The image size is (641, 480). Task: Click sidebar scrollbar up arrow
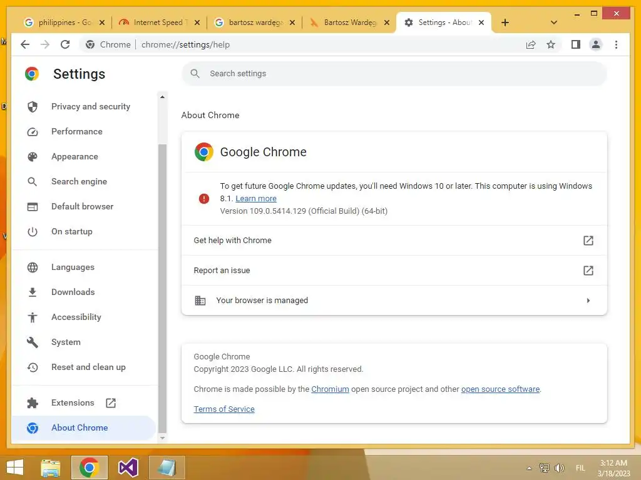pos(162,97)
